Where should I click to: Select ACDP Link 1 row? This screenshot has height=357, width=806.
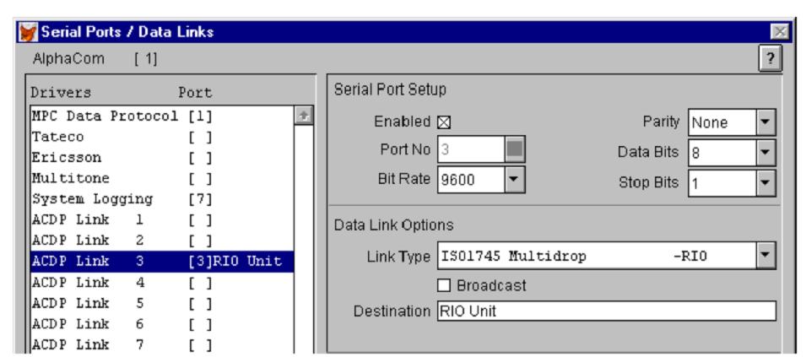162,220
